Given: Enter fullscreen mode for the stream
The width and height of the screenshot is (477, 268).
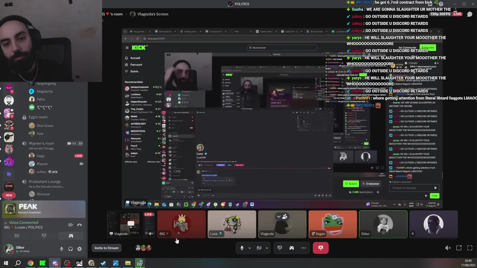Looking at the screenshot, I should click(x=470, y=248).
